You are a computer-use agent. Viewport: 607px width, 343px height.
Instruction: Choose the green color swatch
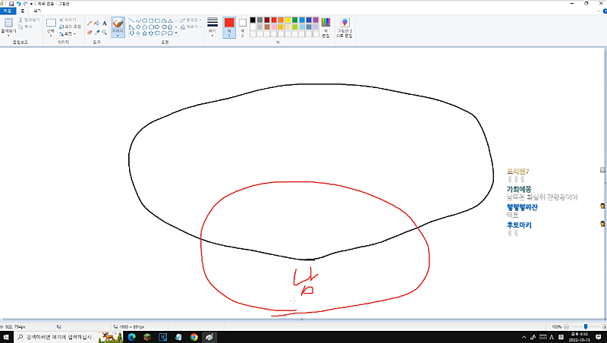tap(294, 20)
